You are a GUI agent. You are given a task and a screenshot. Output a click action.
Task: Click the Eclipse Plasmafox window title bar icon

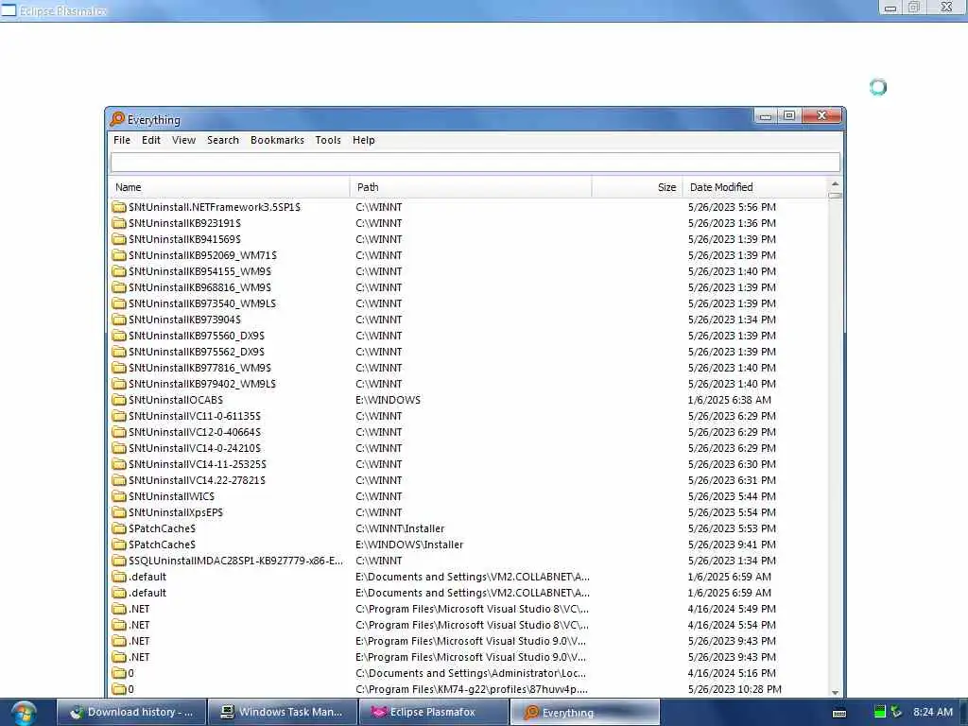8,10
